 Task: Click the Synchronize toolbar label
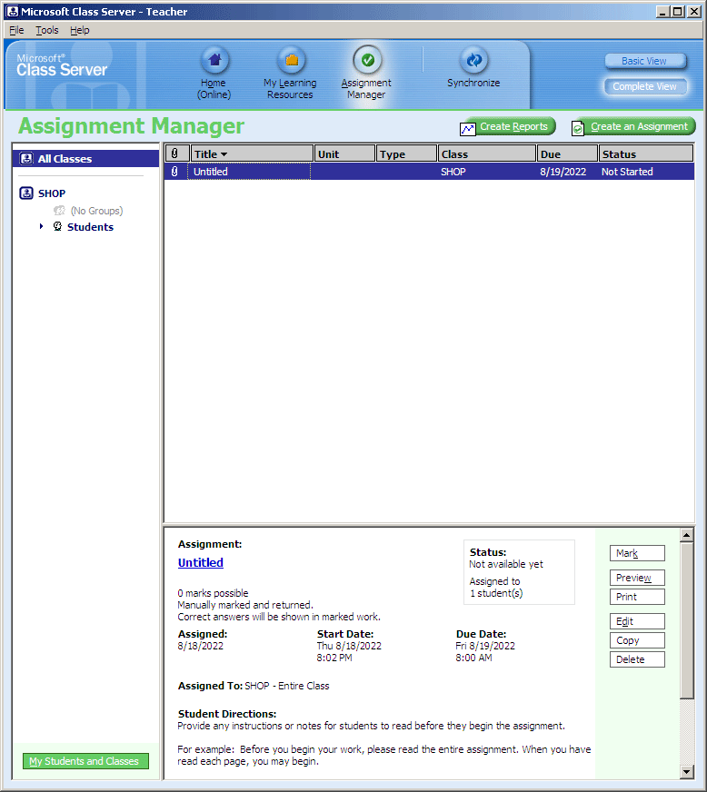(x=473, y=83)
